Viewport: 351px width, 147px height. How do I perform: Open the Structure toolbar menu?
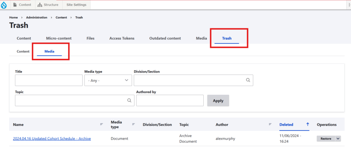(x=48, y=5)
